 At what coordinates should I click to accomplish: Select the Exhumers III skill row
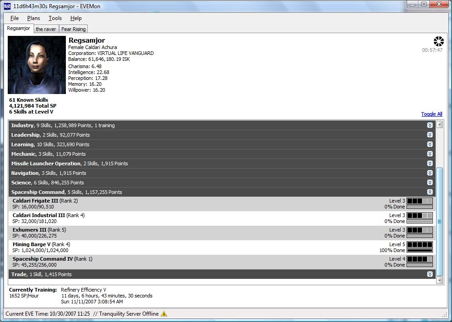pos(221,233)
